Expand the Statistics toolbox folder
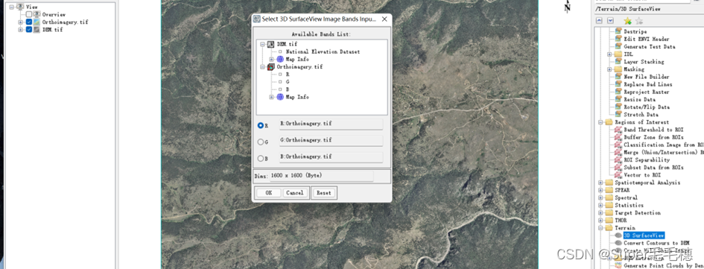The width and height of the screenshot is (704, 269). pyautogui.click(x=600, y=205)
